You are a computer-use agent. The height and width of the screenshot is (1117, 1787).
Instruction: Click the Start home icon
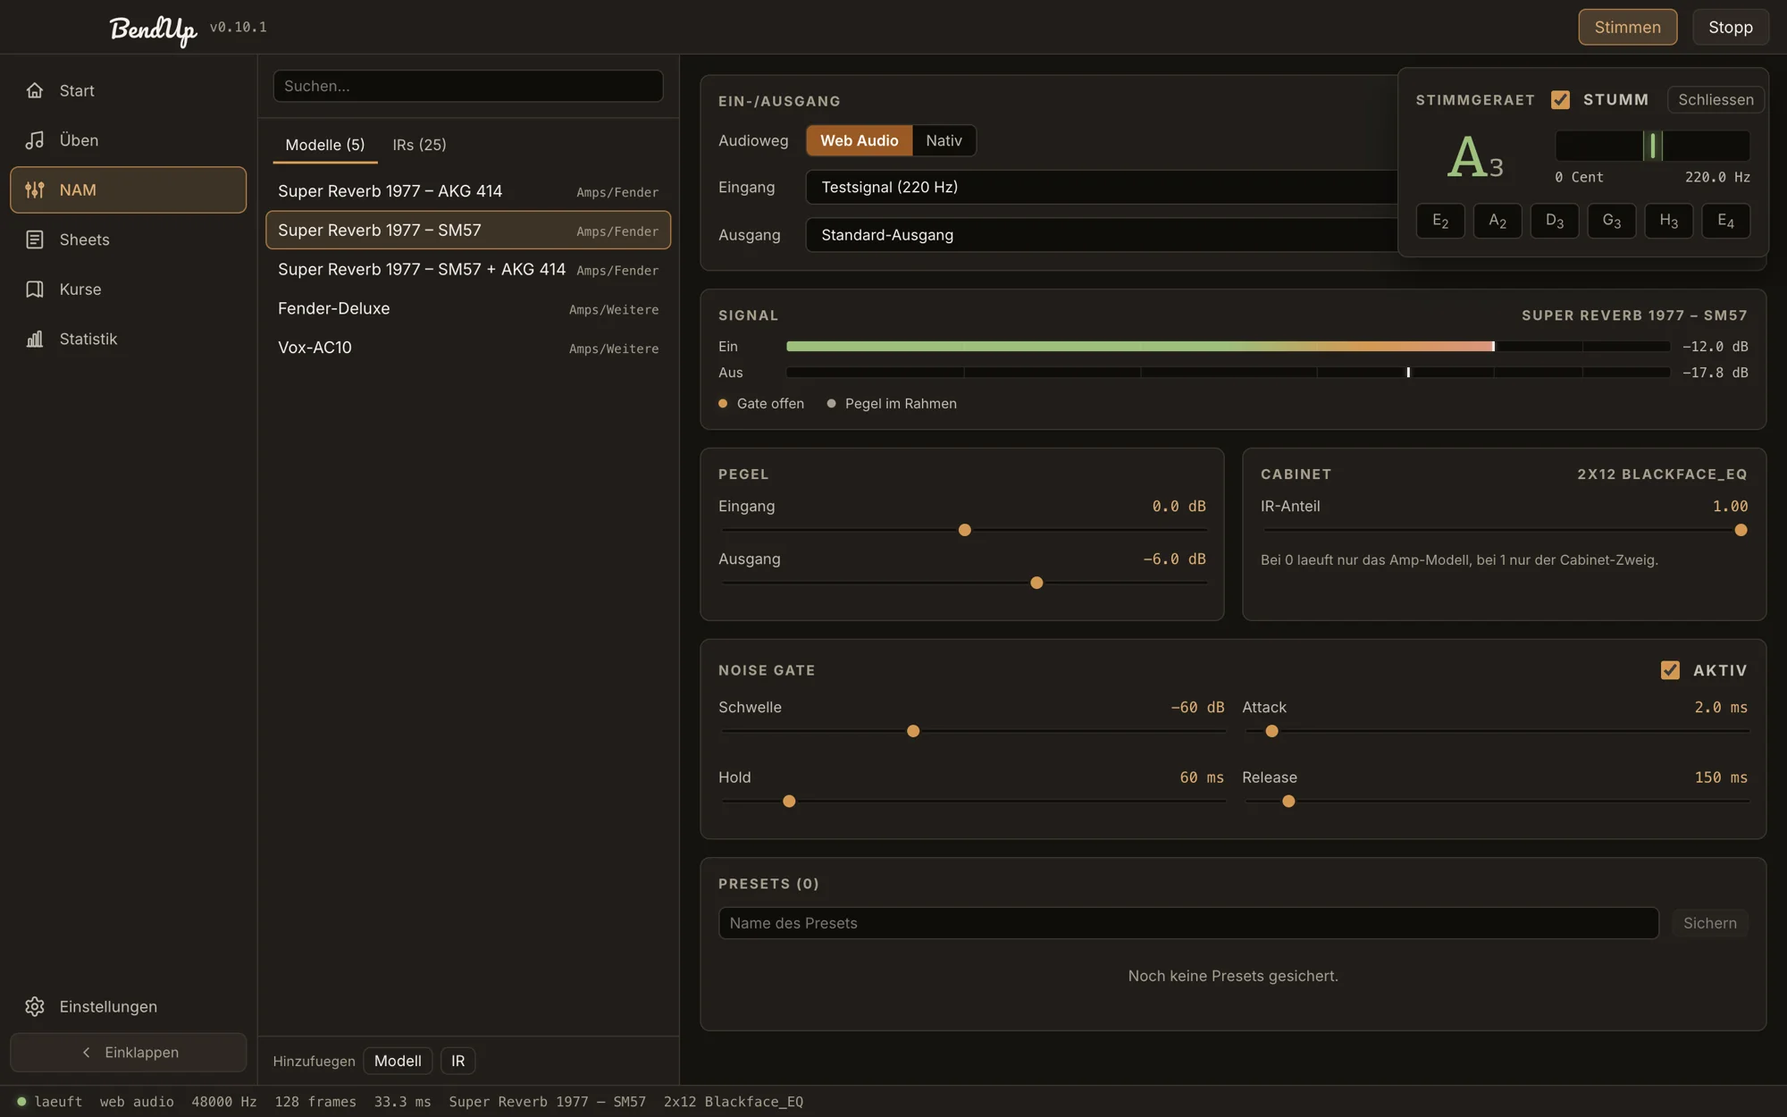tap(35, 90)
